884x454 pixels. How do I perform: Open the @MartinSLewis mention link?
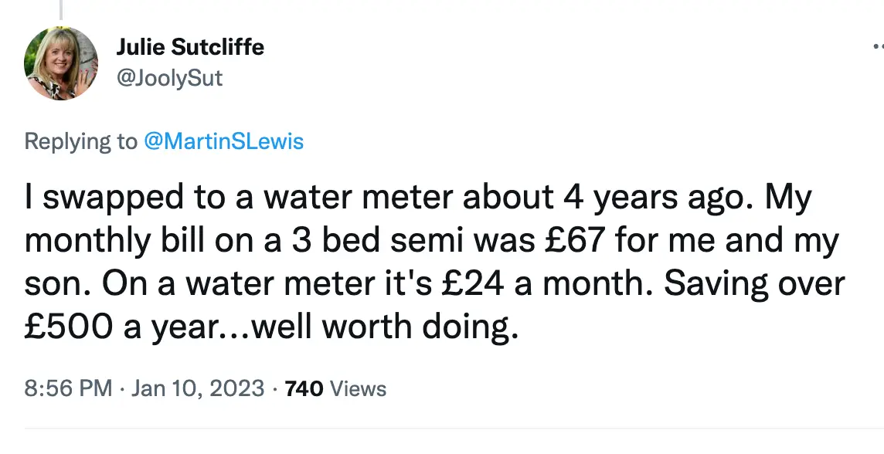[225, 141]
